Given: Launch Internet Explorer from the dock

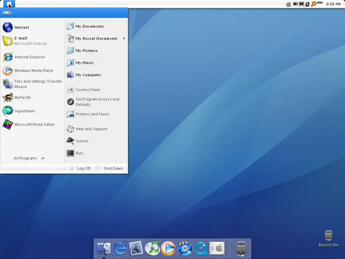Looking at the screenshot, I should [120, 248].
